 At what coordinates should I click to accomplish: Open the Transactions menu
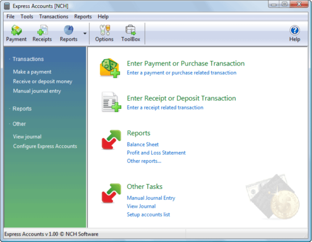pos(54,17)
